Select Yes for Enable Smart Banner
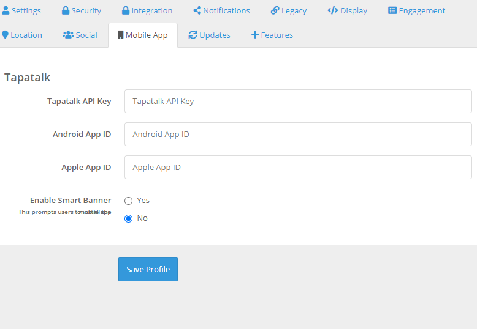This screenshot has height=329, width=477. (128, 201)
